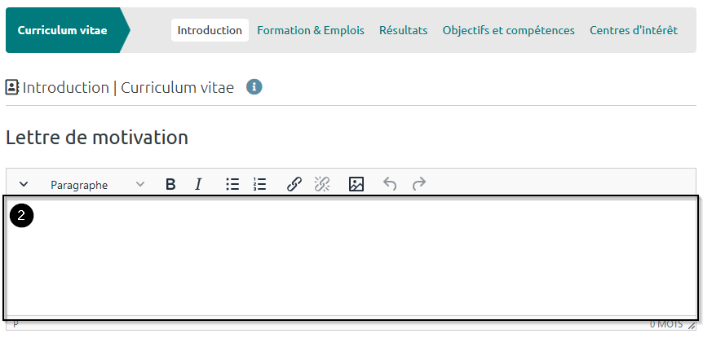Viewport: 703px width, 338px height.
Task: Open the Paragraphe style dropdown
Action: click(97, 185)
